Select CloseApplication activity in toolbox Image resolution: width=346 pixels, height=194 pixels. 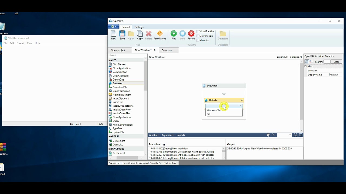tap(121, 68)
